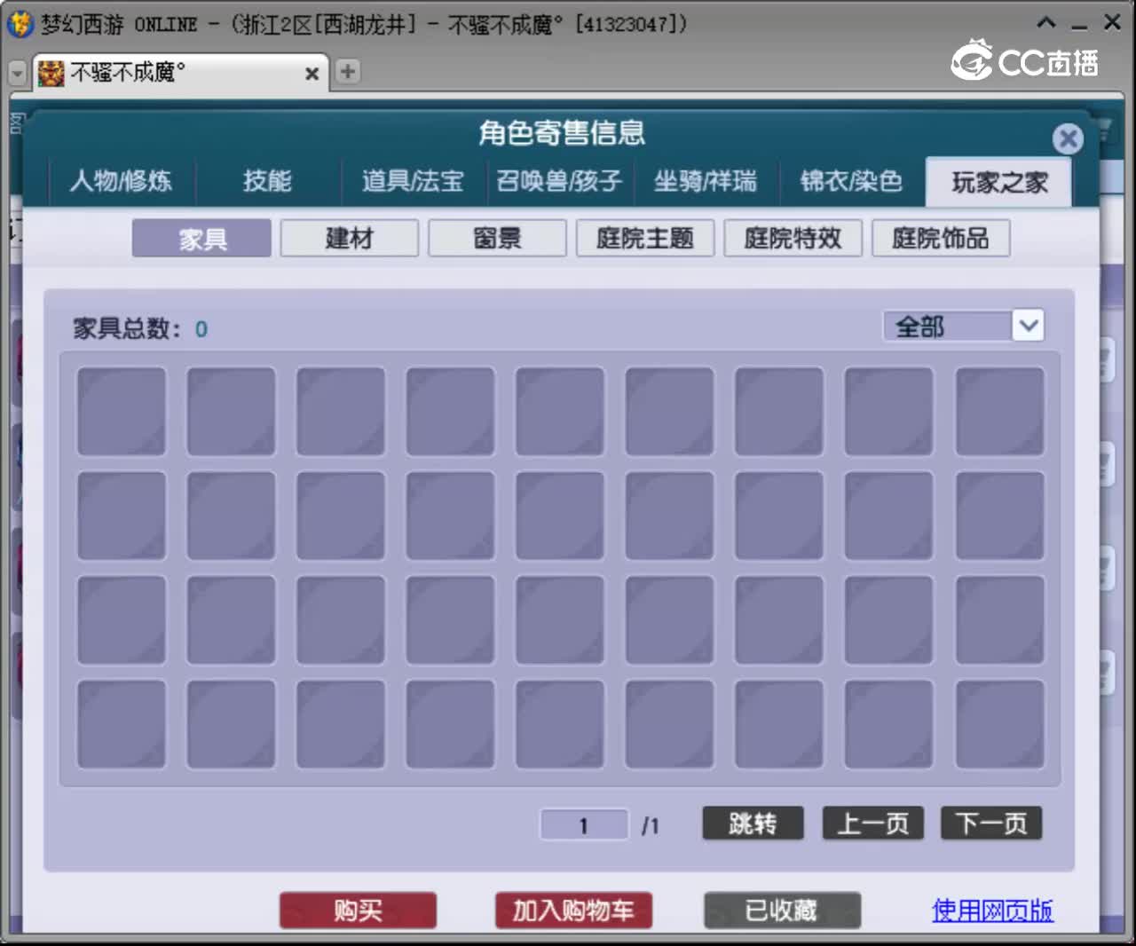Add a new tab with plus icon
The image size is (1136, 946).
tap(348, 71)
